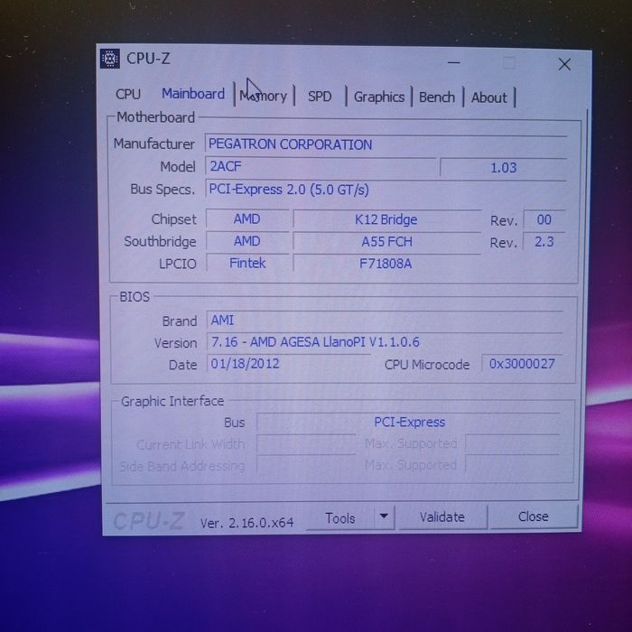This screenshot has height=632, width=632.
Task: Click the southbridge vendor AMD field
Action: tap(247, 241)
